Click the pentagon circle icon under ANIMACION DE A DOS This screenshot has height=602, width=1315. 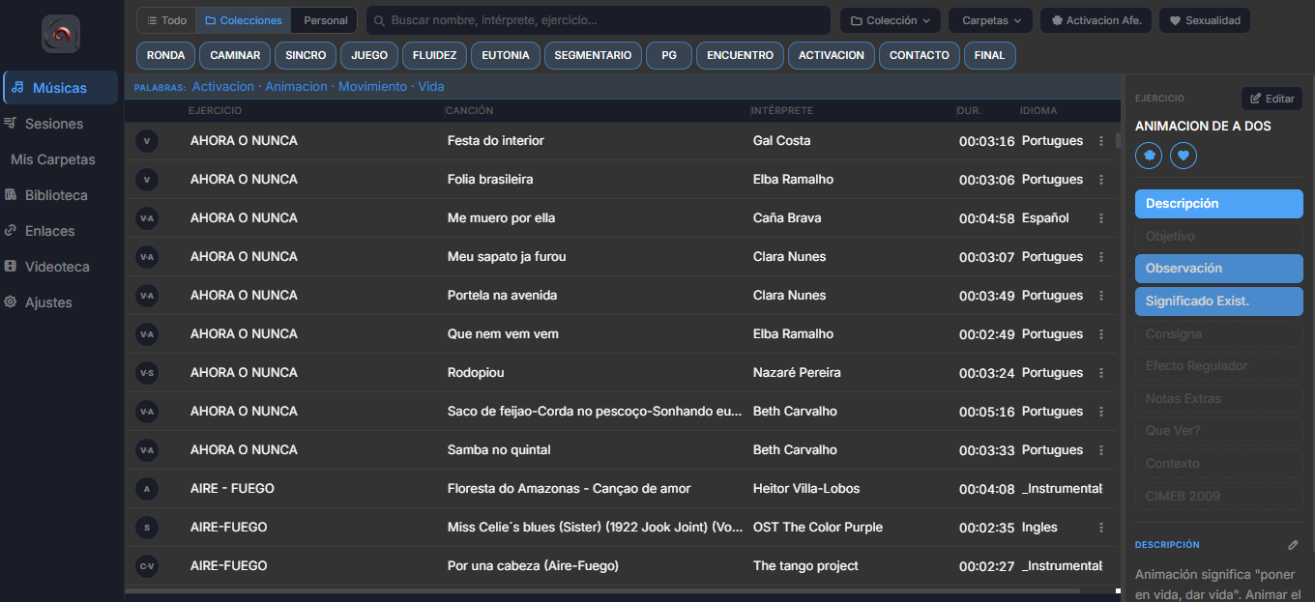1149,155
